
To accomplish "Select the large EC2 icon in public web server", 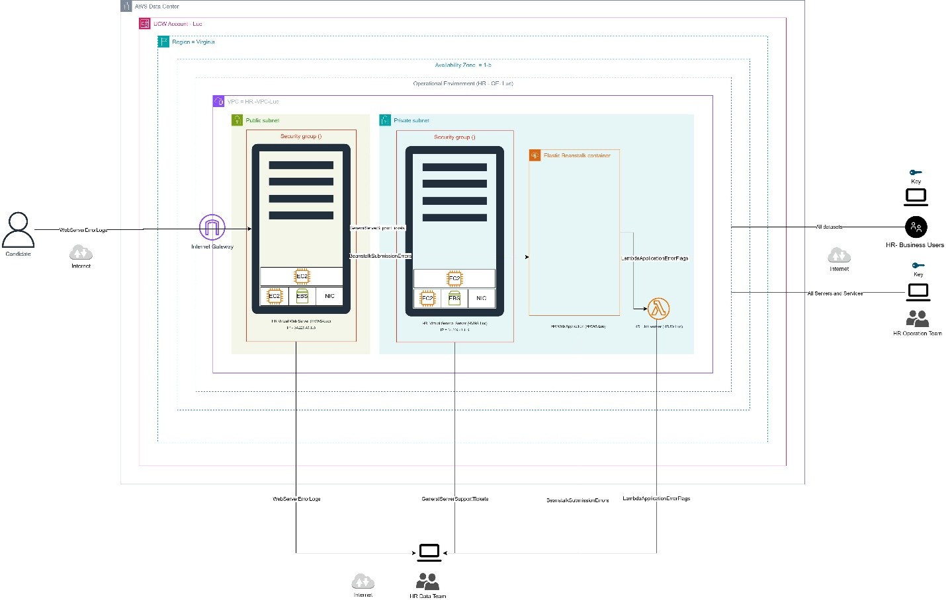I will (x=302, y=276).
